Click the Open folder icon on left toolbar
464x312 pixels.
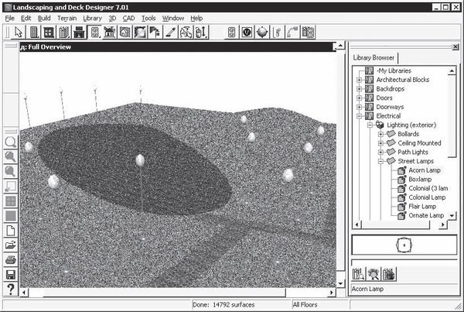[11, 245]
